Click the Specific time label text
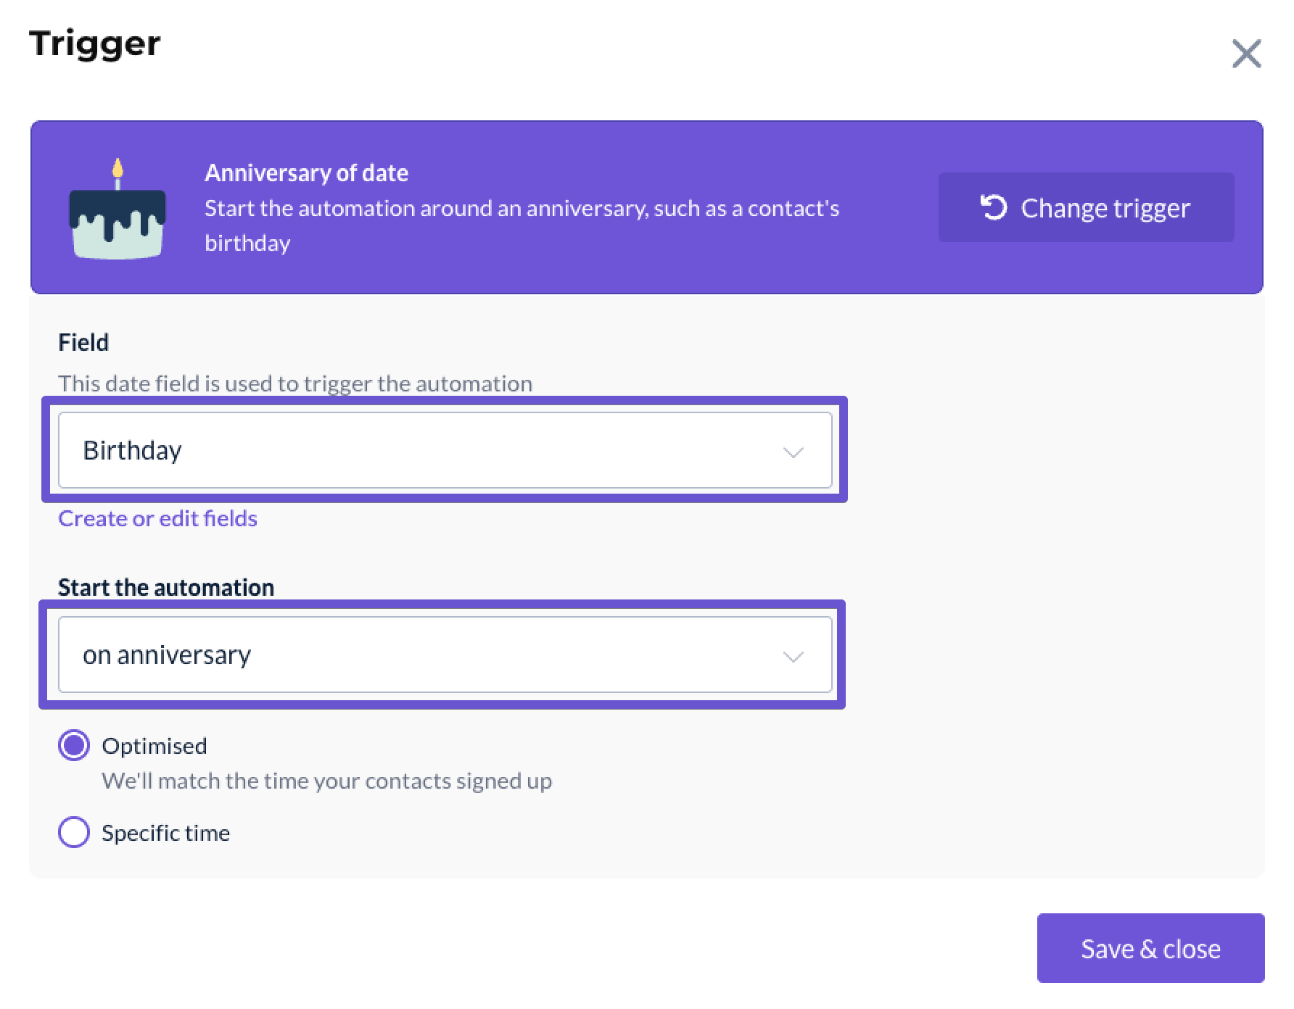The width and height of the screenshot is (1294, 1009). pyautogui.click(x=165, y=833)
